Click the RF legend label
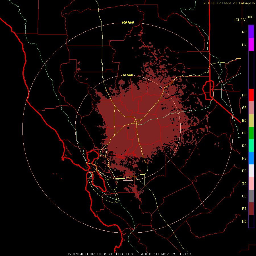Viewport: 256px width, 256px height. [244, 32]
